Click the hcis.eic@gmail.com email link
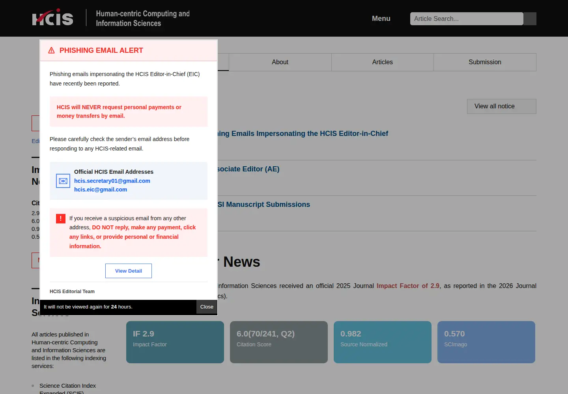This screenshot has height=394, width=568. 101,190
